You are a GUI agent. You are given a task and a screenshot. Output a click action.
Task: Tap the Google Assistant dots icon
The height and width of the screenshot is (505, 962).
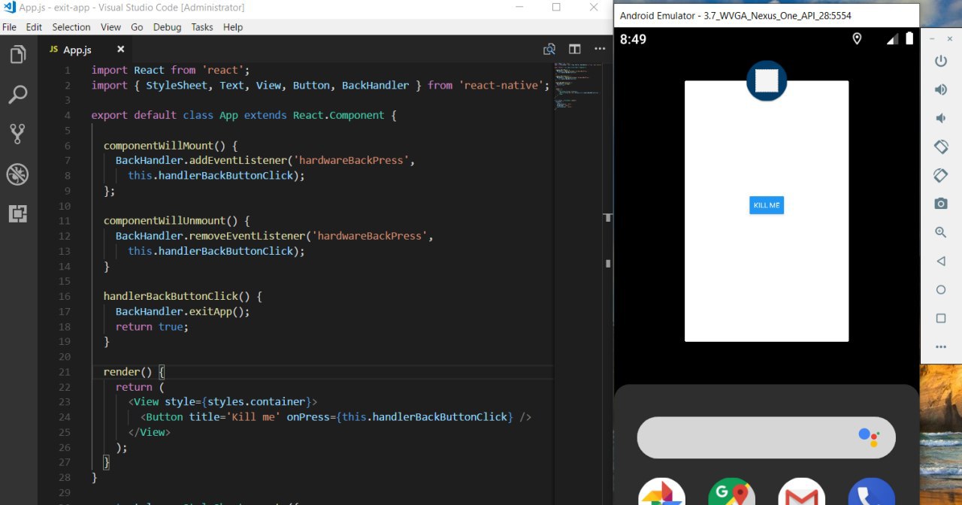click(x=869, y=437)
